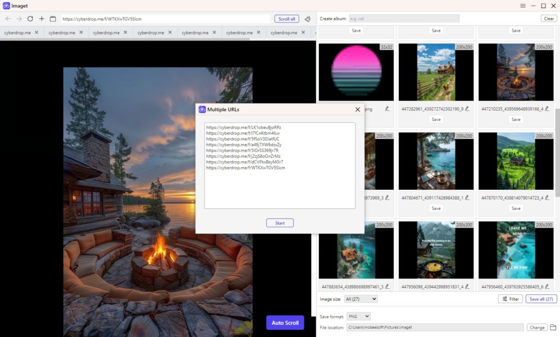Switch to the second cyberdrop.me tab

[x=61, y=33]
